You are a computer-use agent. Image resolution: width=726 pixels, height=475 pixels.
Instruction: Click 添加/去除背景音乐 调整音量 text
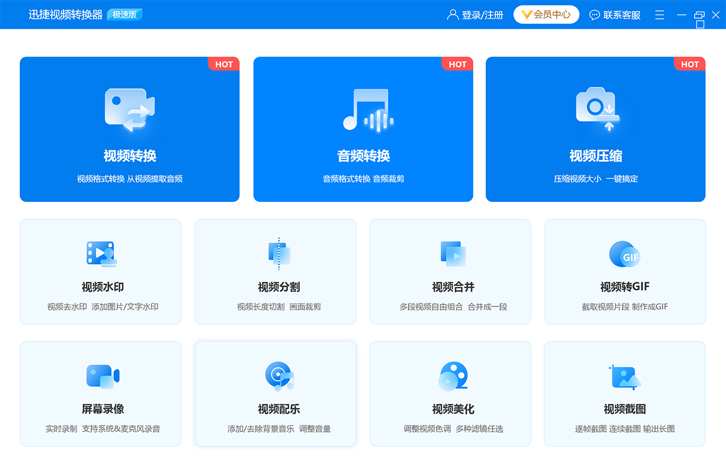pyautogui.click(x=279, y=429)
